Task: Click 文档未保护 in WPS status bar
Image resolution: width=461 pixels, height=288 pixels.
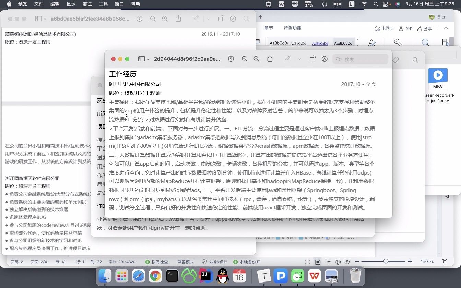Action: pyautogui.click(x=215, y=262)
